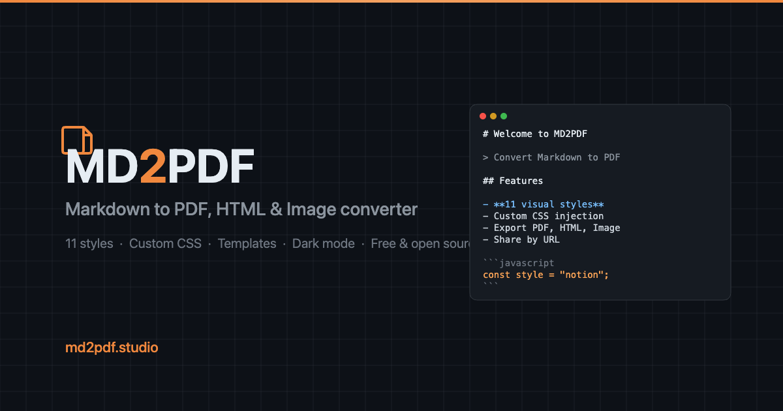Click the yellow minimize dot in code window
Viewport: 783px width, 411px height.
click(x=493, y=116)
